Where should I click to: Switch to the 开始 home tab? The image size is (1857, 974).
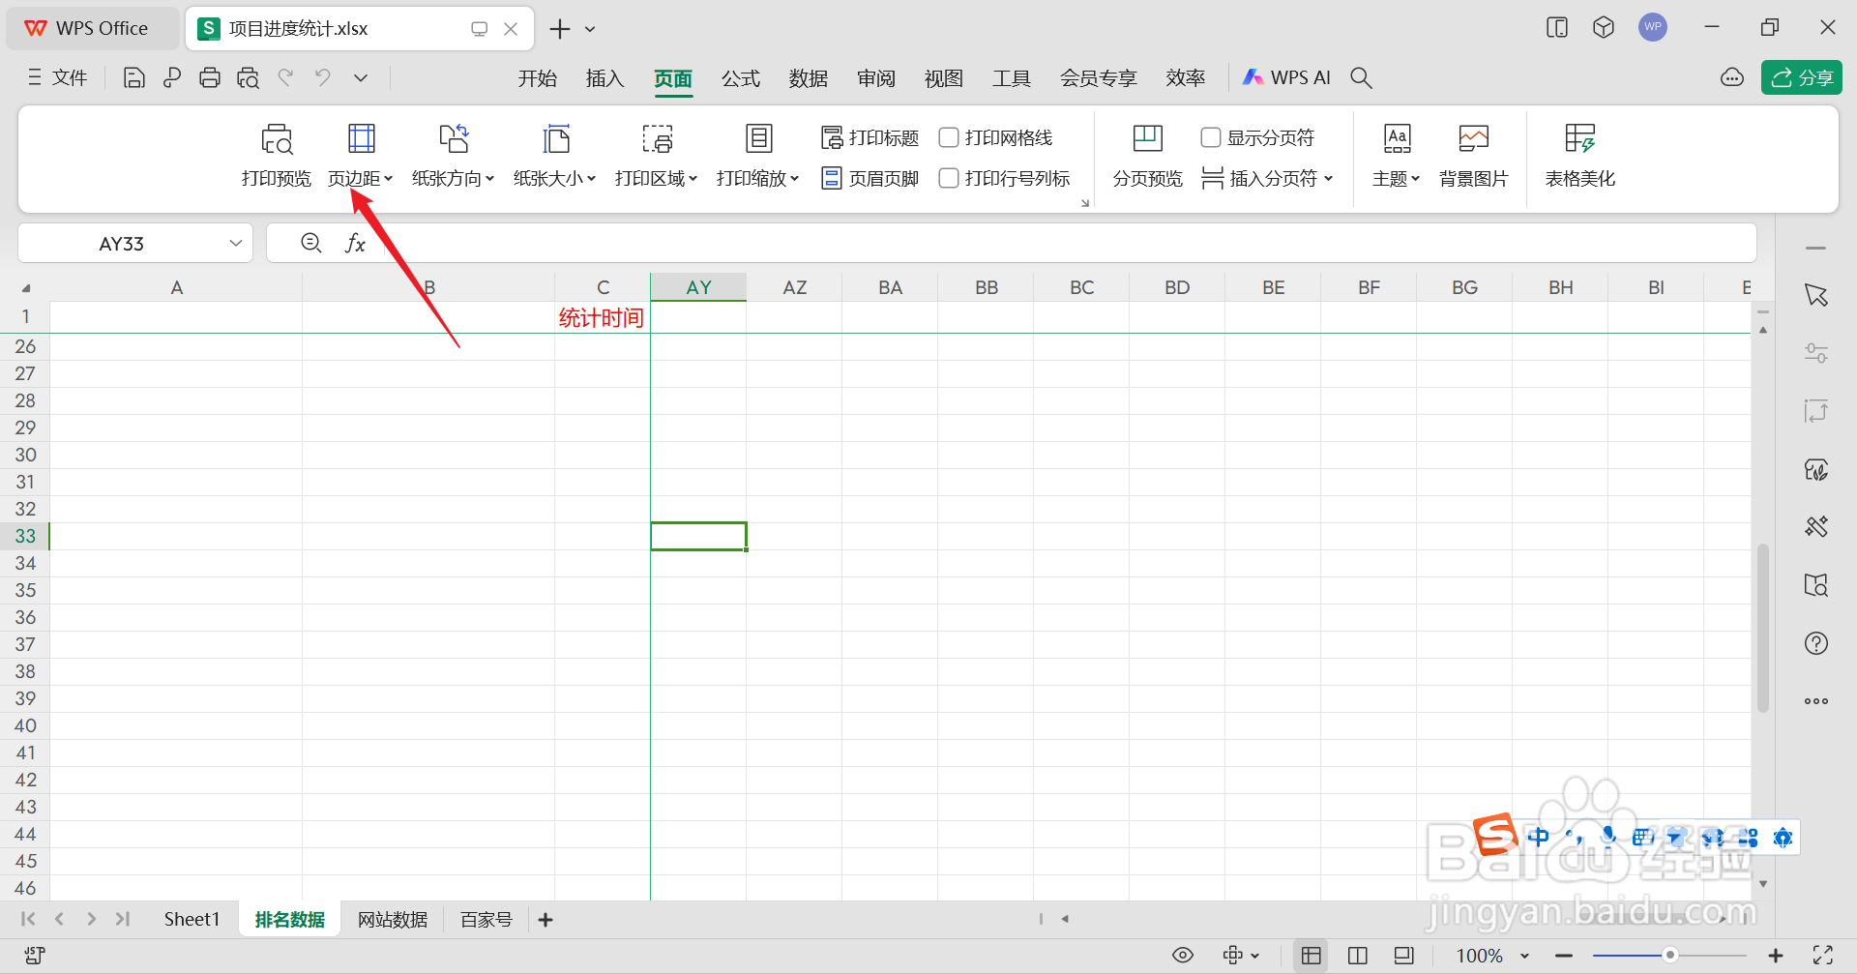[538, 78]
